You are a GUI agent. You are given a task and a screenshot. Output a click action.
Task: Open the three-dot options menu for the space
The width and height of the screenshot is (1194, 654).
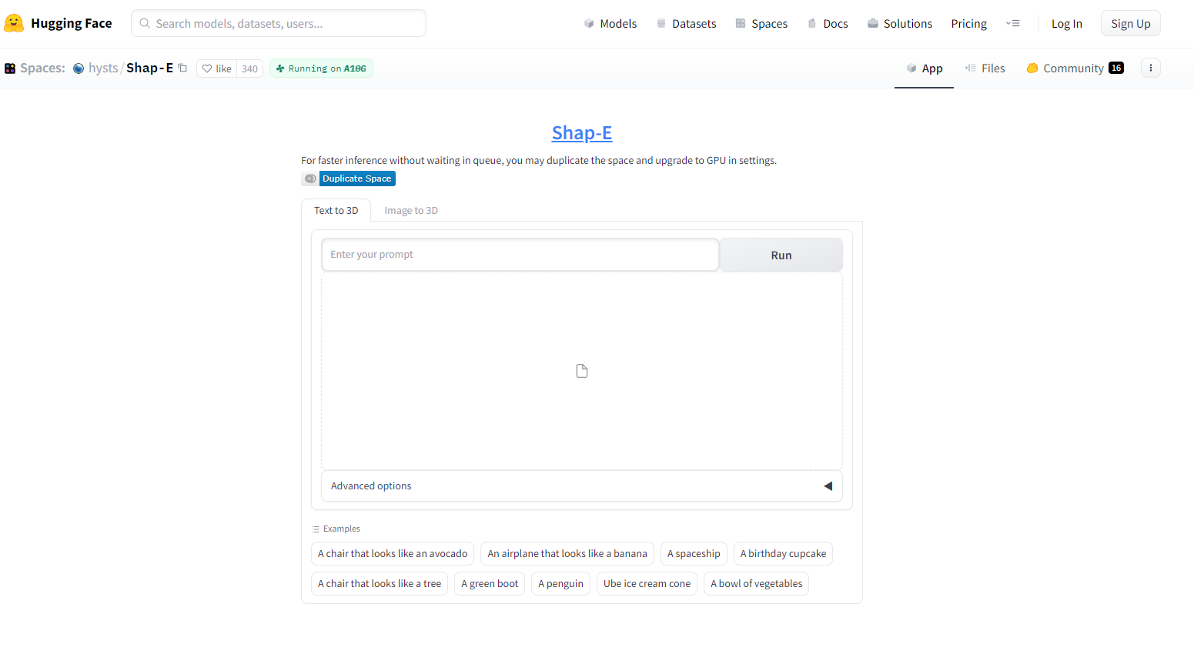(1150, 68)
